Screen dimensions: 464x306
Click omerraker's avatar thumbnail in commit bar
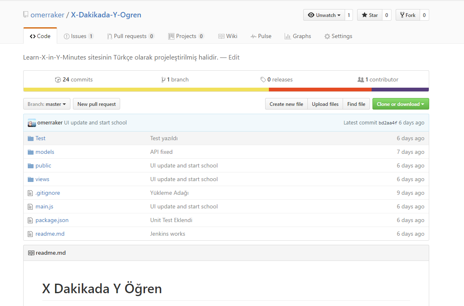point(31,123)
